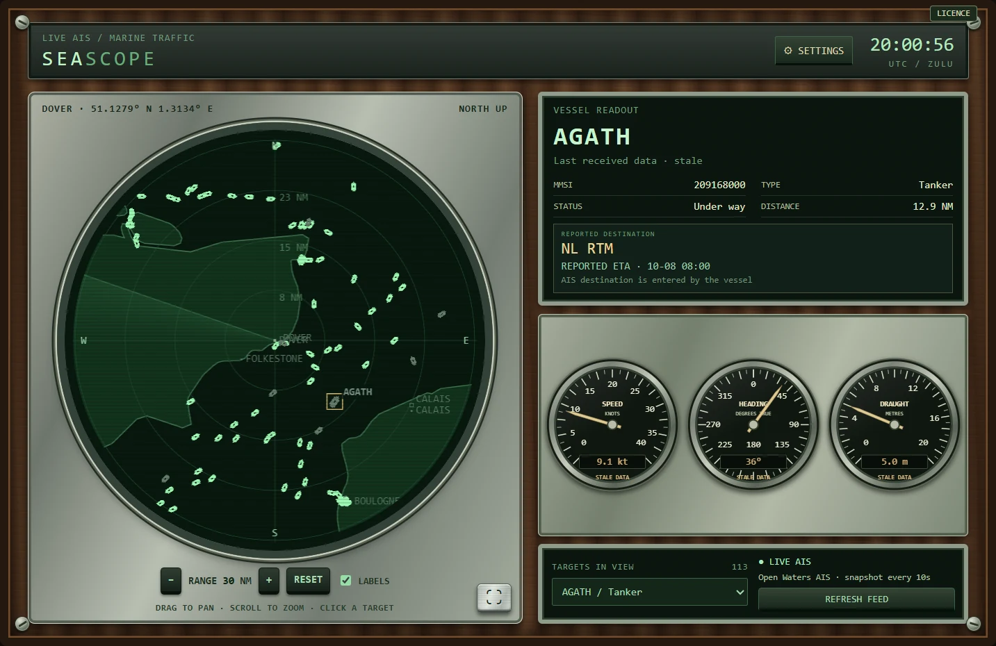Decrease radar range with minus button
Screen dimensions: 996x646
[171, 581]
